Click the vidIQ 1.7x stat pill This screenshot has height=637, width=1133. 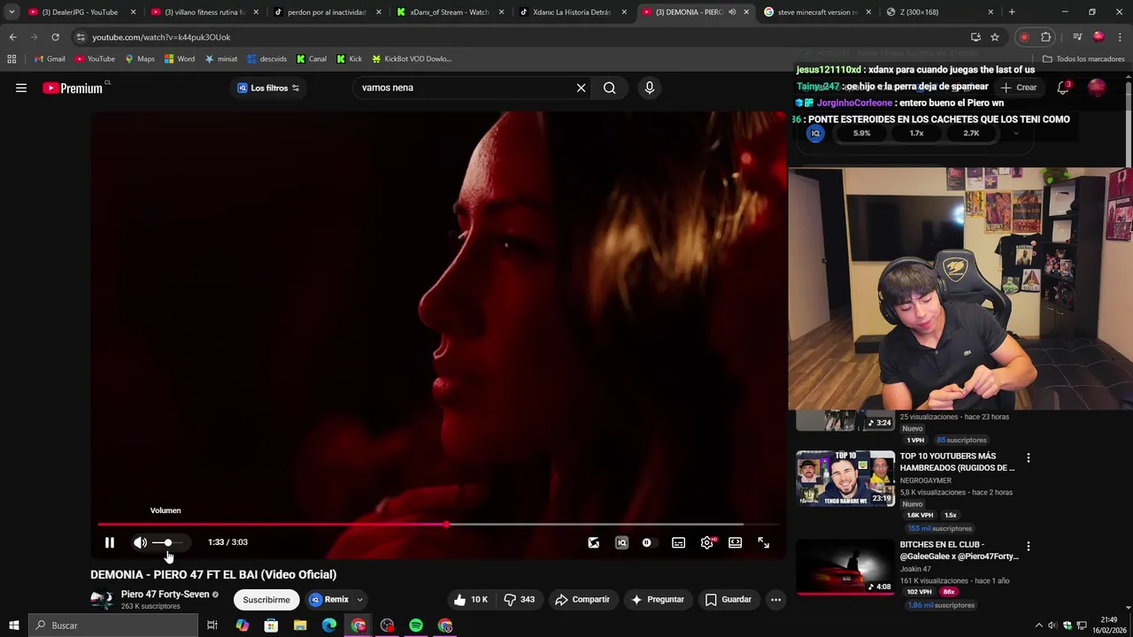[x=916, y=134]
